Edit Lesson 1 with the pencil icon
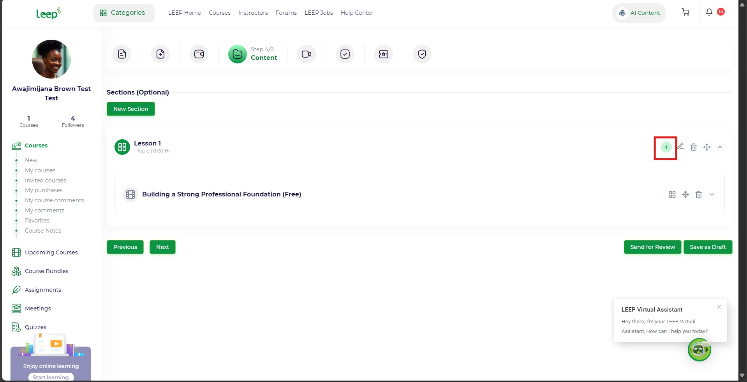747x382 pixels. click(680, 147)
